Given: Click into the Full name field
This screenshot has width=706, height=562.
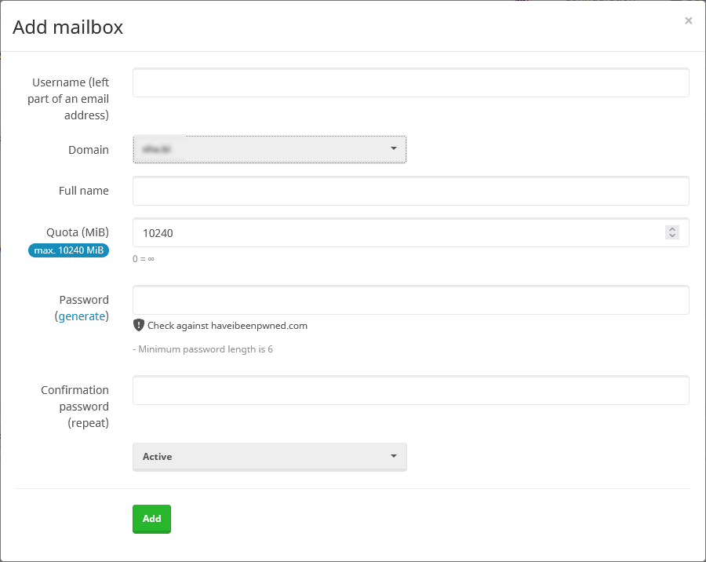Looking at the screenshot, I should pyautogui.click(x=410, y=191).
